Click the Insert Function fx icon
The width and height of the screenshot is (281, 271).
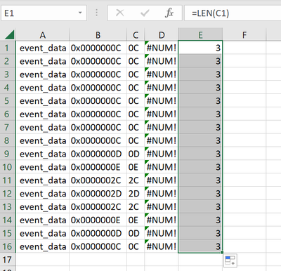click(169, 13)
